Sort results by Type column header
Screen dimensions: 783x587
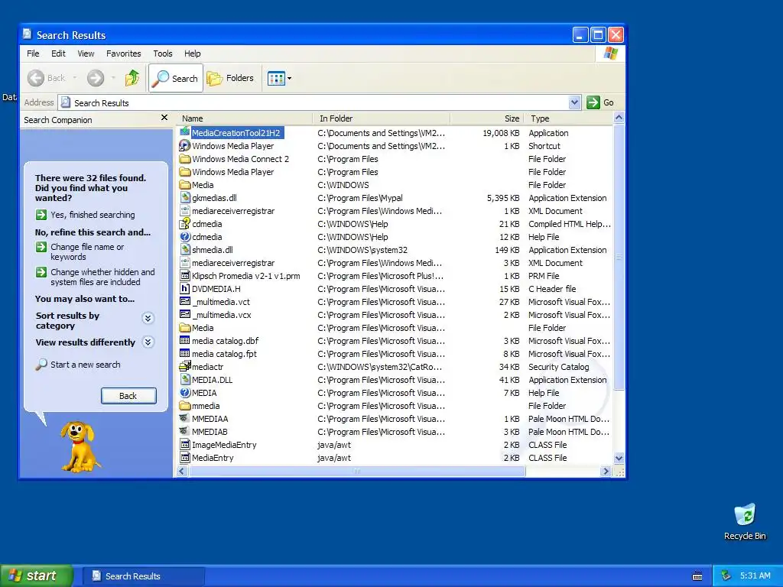point(568,118)
